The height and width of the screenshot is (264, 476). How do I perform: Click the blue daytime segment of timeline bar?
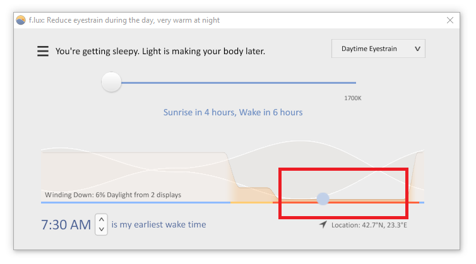pyautogui.click(x=136, y=202)
